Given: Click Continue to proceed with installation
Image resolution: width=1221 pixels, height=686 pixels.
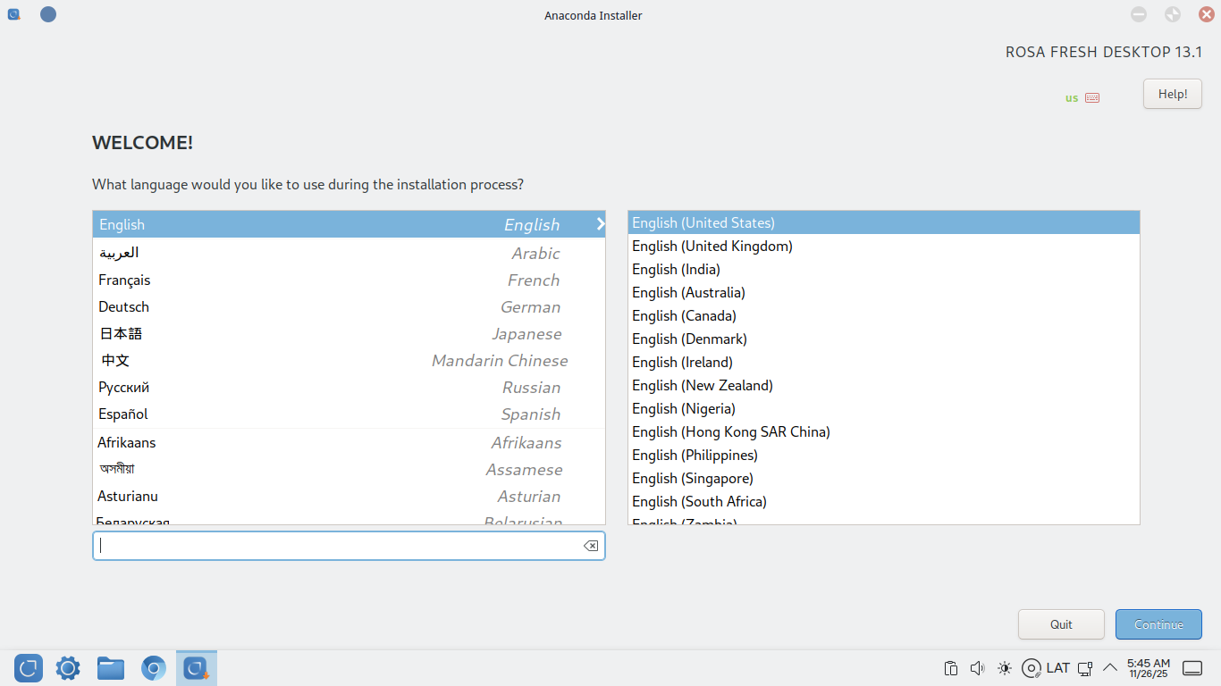Looking at the screenshot, I should tap(1158, 624).
